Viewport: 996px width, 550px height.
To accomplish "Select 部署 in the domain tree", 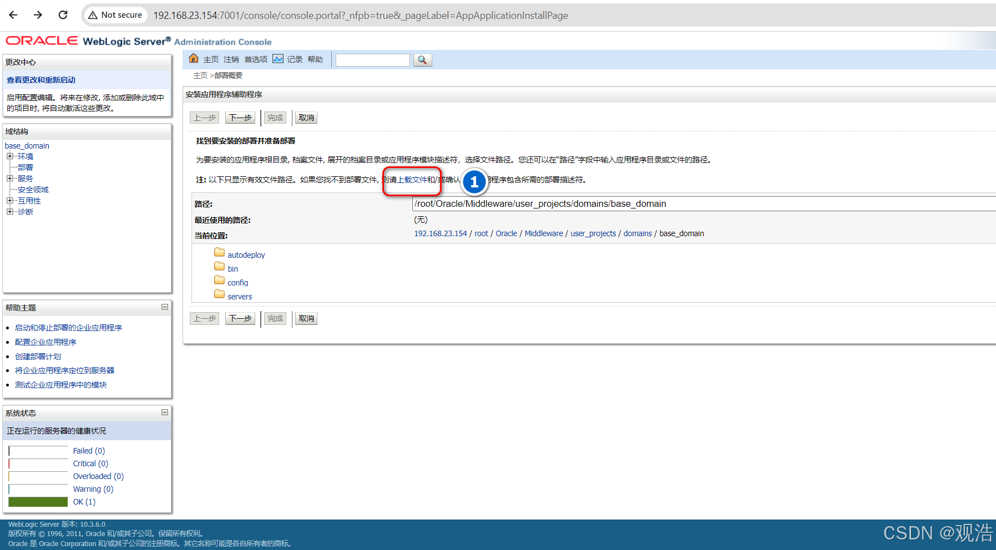I will click(26, 167).
